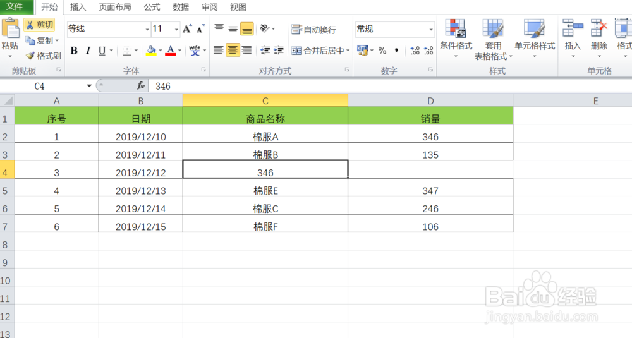
Task: Cut selection with the scissors icon
Action: pos(39,25)
